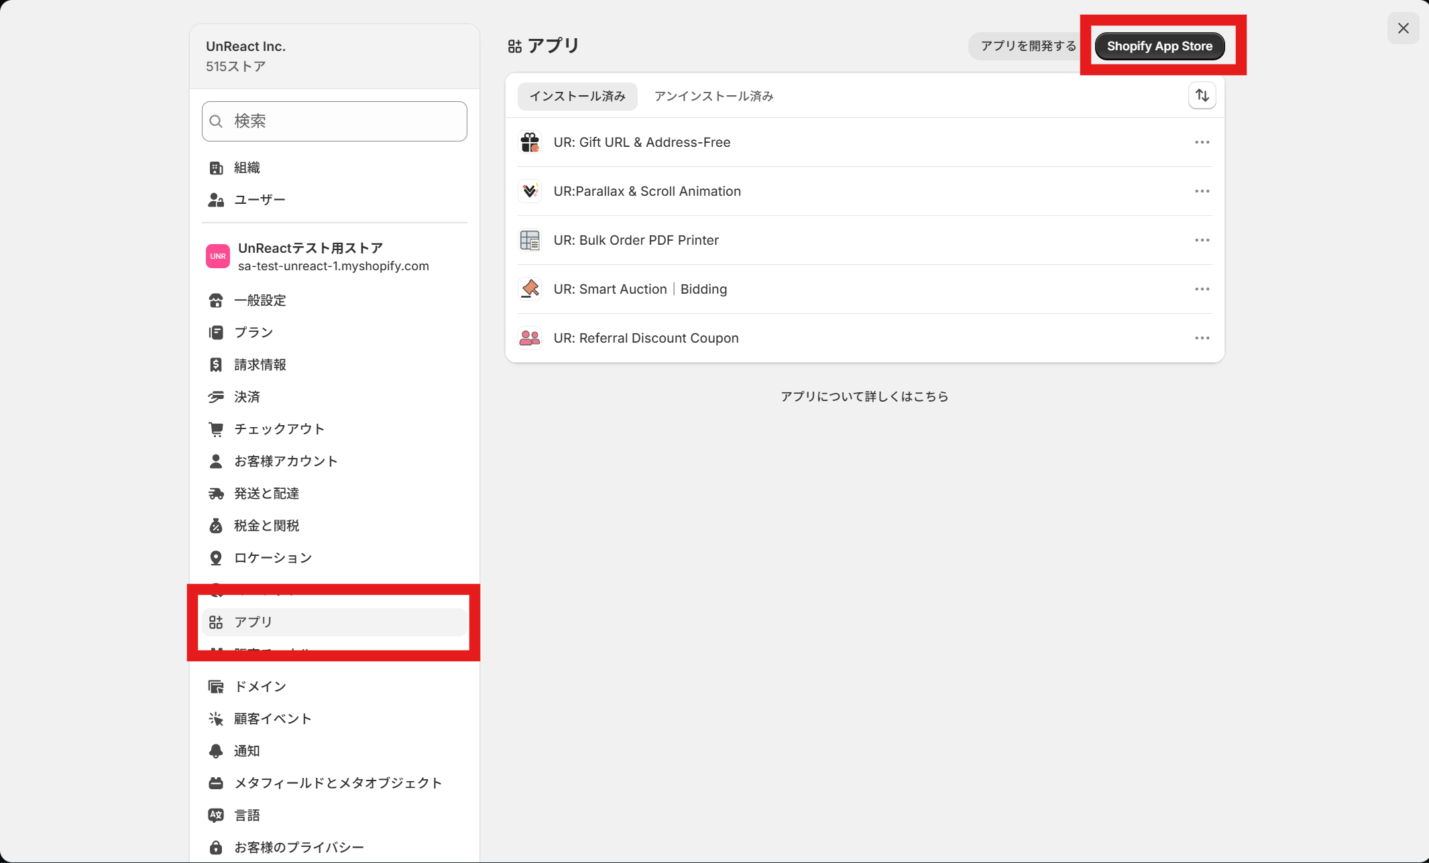Open more options for UR: Referral Discount Coupon
1429x863 pixels.
coord(1202,338)
